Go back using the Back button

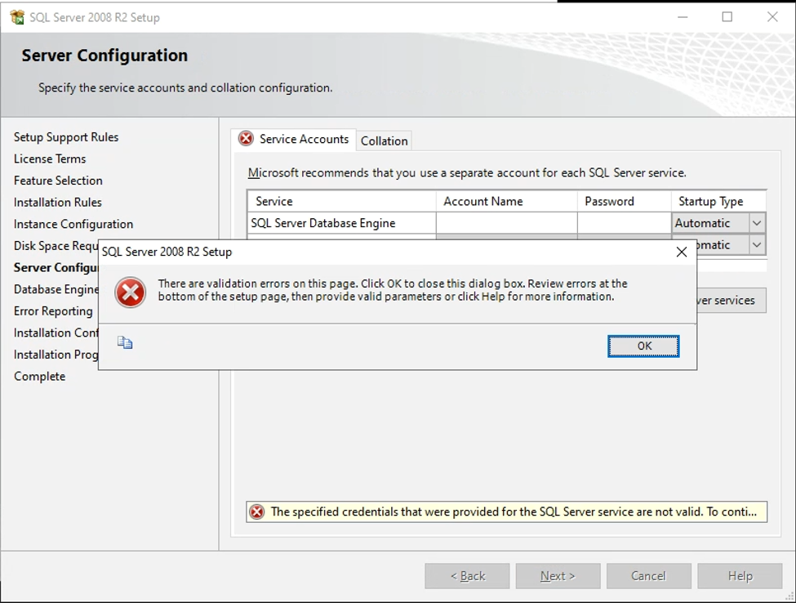tap(467, 576)
